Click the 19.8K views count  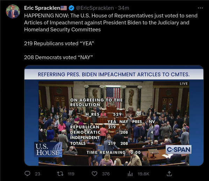143,174
